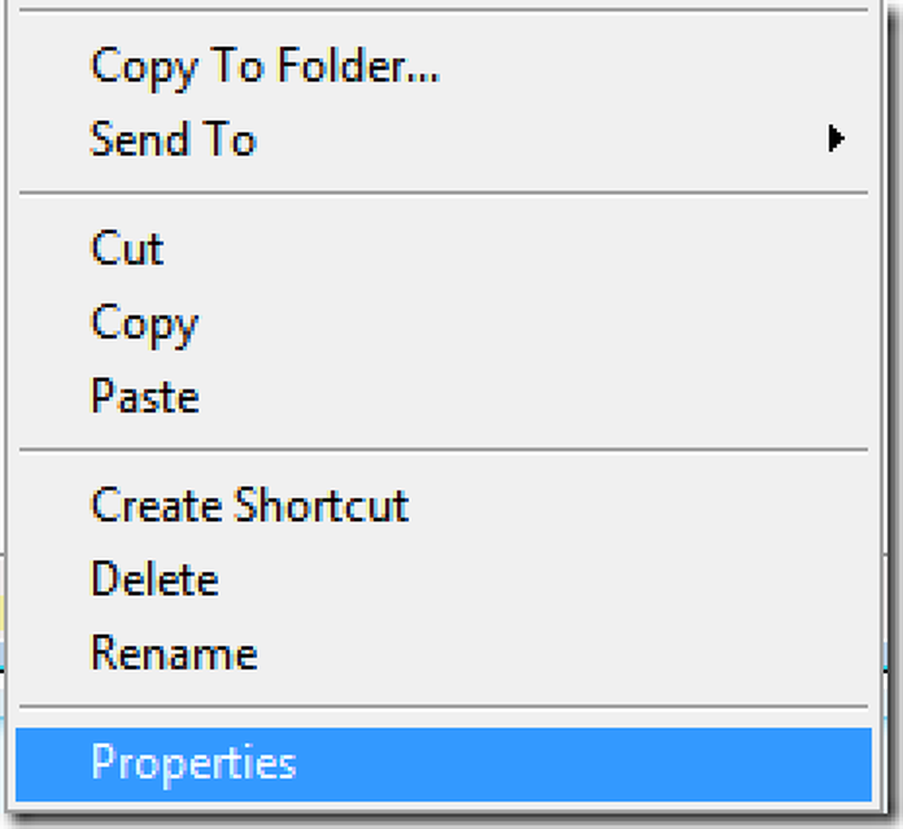This screenshot has width=903, height=829.
Task: Cut the item using the Cut entry
Action: pos(443,248)
